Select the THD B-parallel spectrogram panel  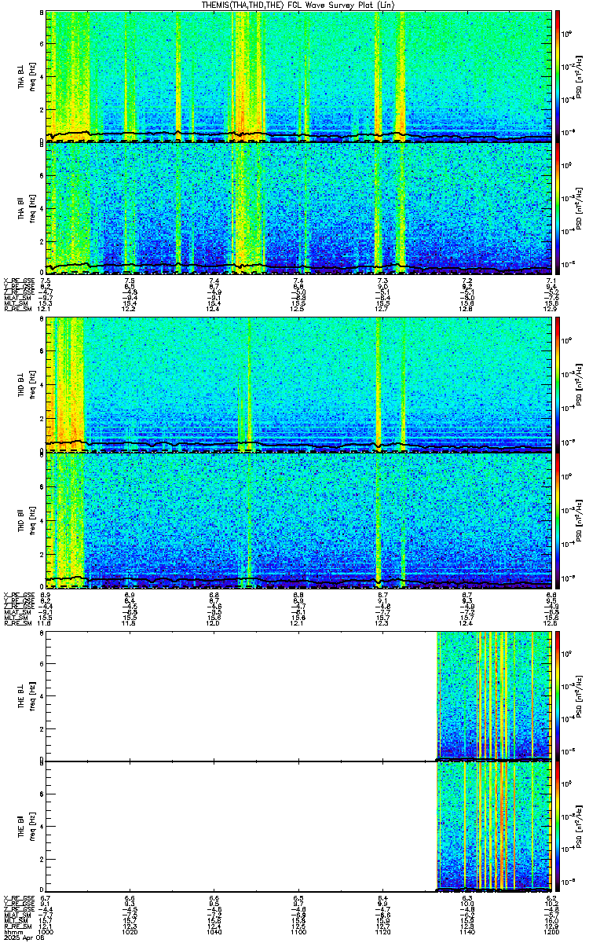coord(298,519)
